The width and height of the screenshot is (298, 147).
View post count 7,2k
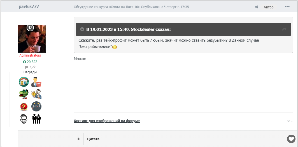coord(30,67)
